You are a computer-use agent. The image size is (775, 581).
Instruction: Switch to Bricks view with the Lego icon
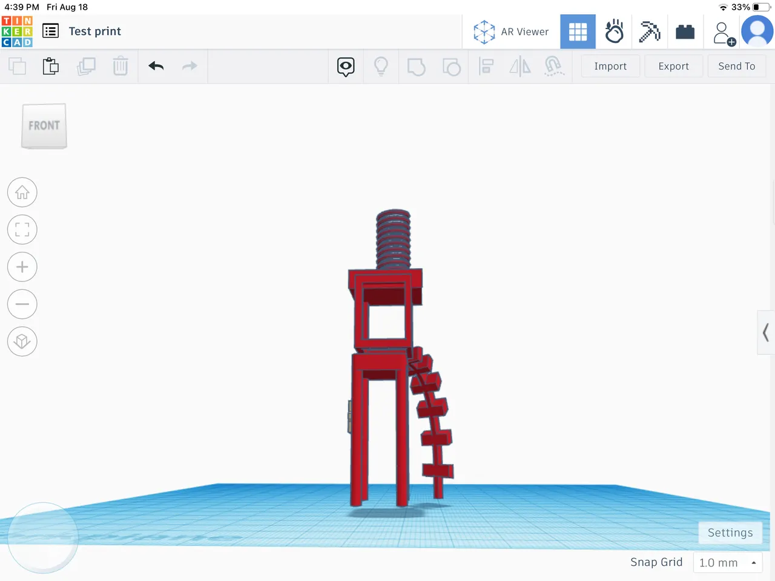[x=685, y=31]
